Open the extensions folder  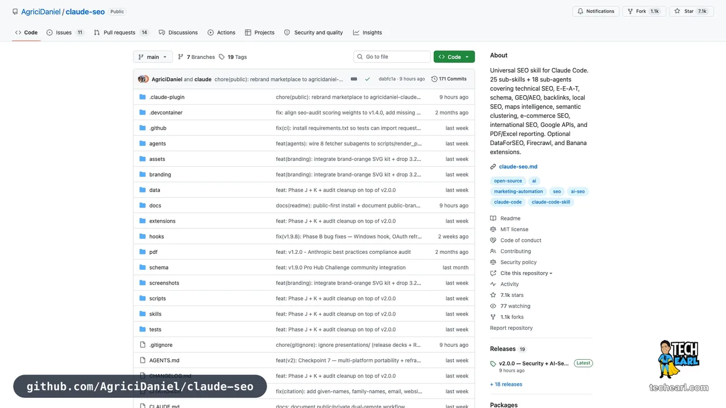click(162, 221)
